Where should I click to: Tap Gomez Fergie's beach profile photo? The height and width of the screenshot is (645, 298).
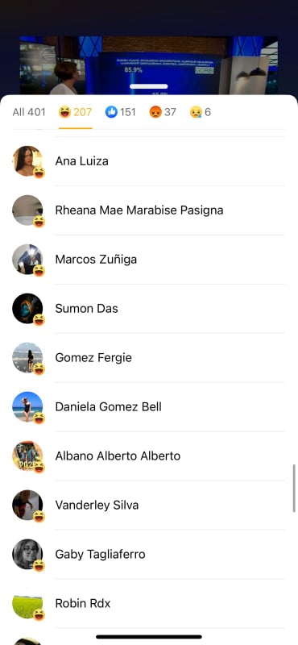(27, 357)
